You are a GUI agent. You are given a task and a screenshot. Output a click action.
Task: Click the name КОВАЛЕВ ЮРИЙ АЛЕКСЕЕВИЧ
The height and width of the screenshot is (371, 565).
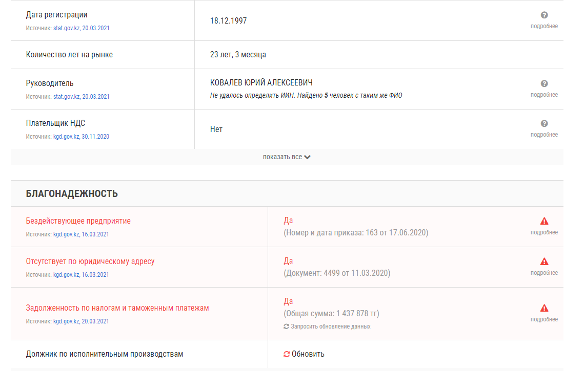pyautogui.click(x=261, y=83)
